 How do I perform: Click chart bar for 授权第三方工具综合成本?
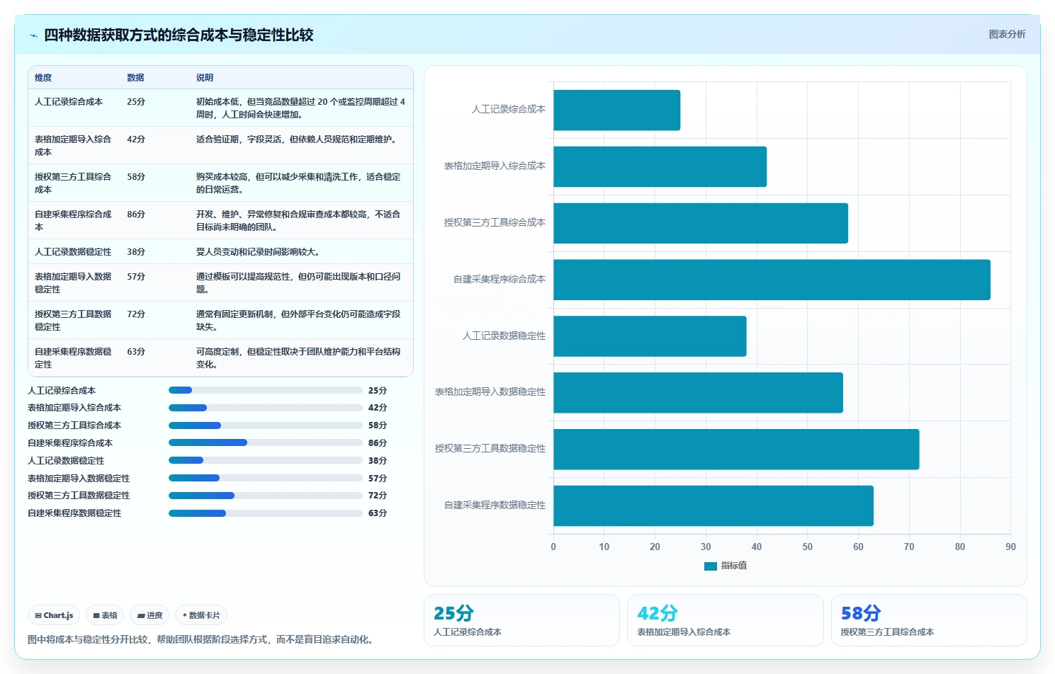click(x=701, y=223)
